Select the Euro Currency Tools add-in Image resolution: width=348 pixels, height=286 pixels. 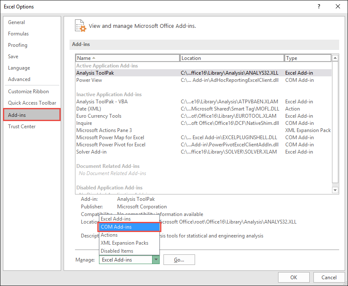(99, 116)
